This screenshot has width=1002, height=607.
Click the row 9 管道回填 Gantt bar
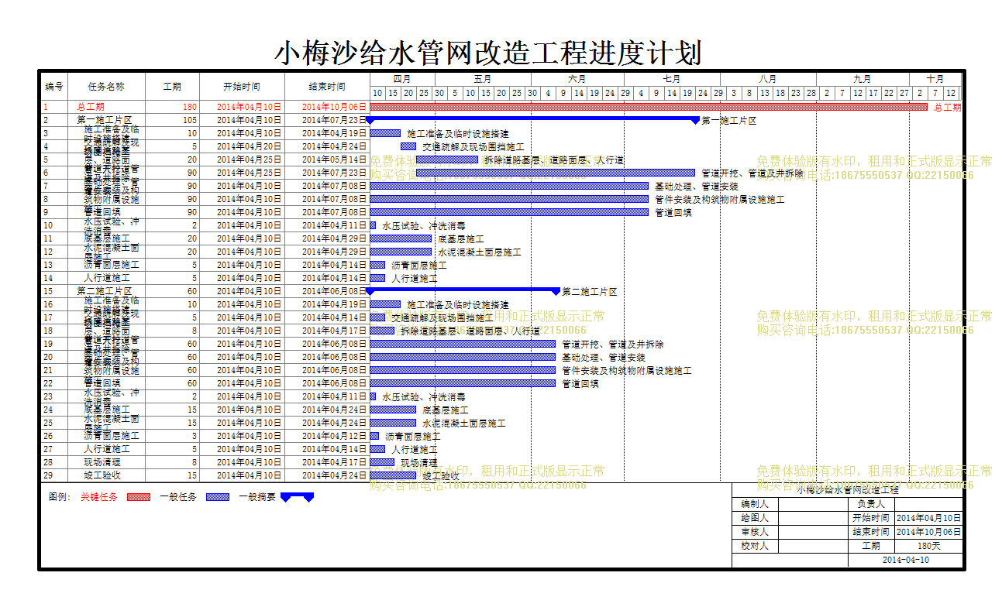pyautogui.click(x=509, y=212)
